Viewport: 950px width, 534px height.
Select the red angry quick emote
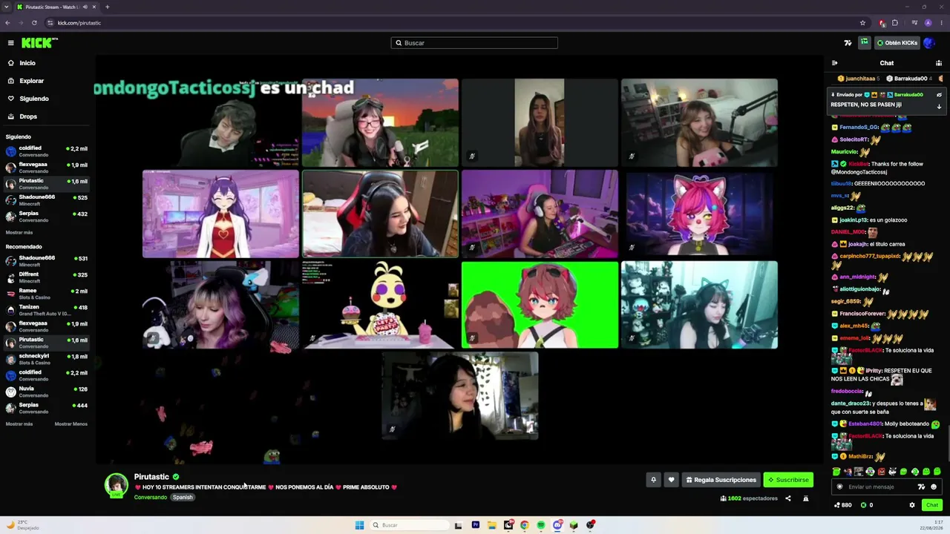point(881,472)
